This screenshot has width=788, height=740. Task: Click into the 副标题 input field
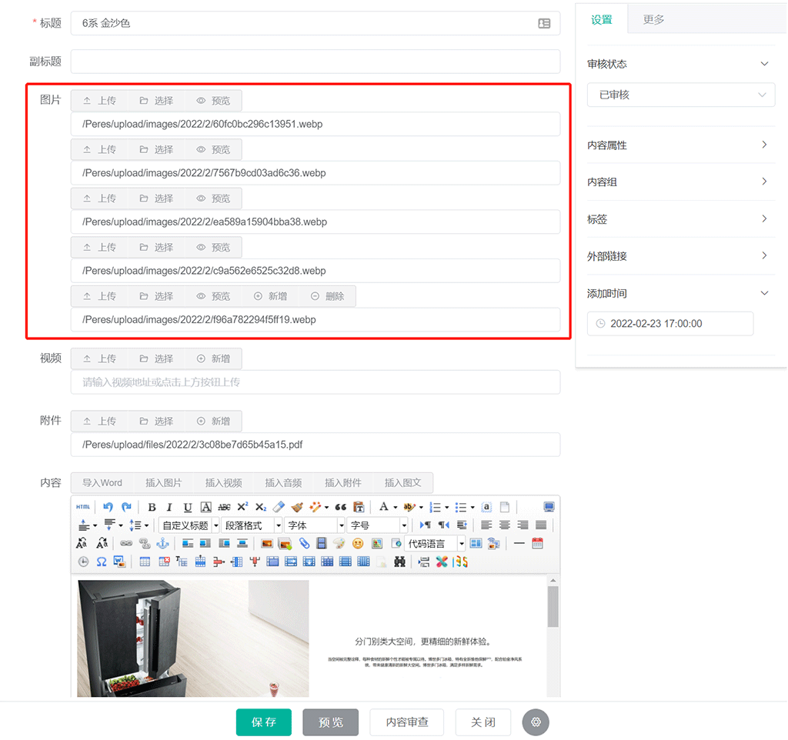pyautogui.click(x=315, y=62)
